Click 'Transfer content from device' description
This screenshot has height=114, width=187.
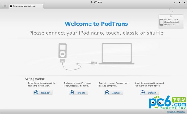(x=113, y=85)
